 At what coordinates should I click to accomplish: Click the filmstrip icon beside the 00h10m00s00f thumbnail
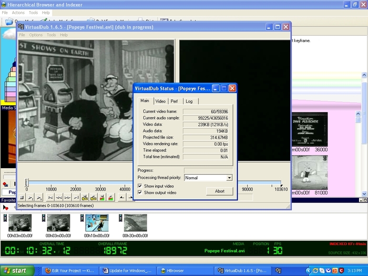point(82,218)
